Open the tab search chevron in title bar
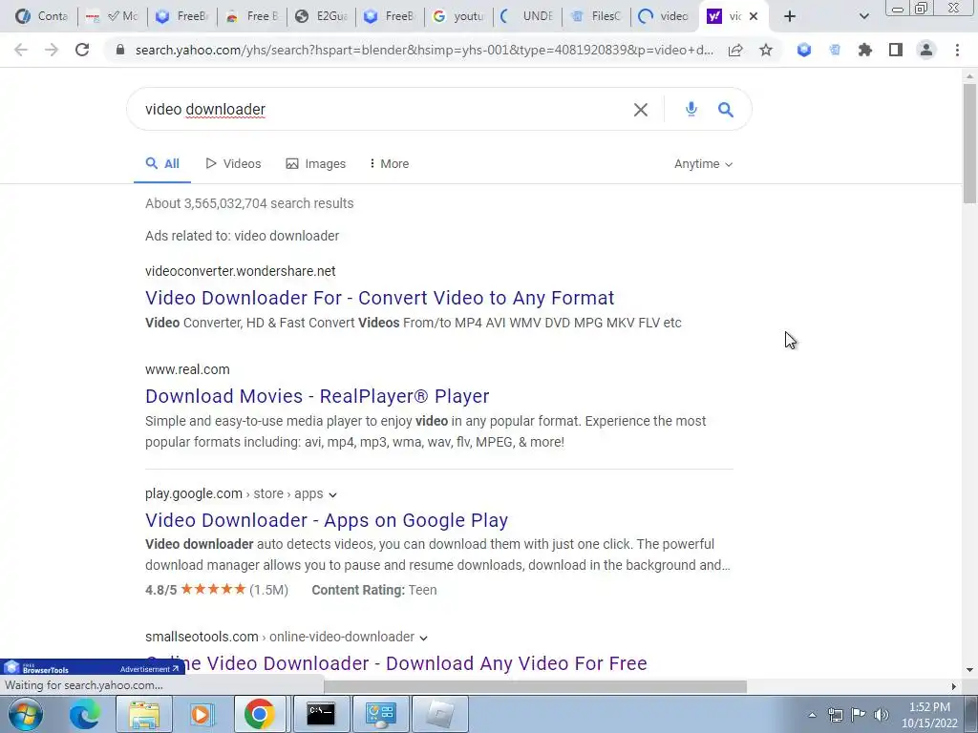978x733 pixels. tap(863, 16)
